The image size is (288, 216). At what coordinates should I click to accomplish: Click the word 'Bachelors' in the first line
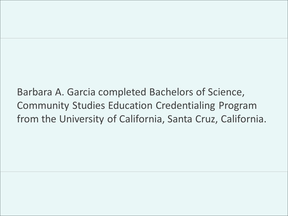171,92
